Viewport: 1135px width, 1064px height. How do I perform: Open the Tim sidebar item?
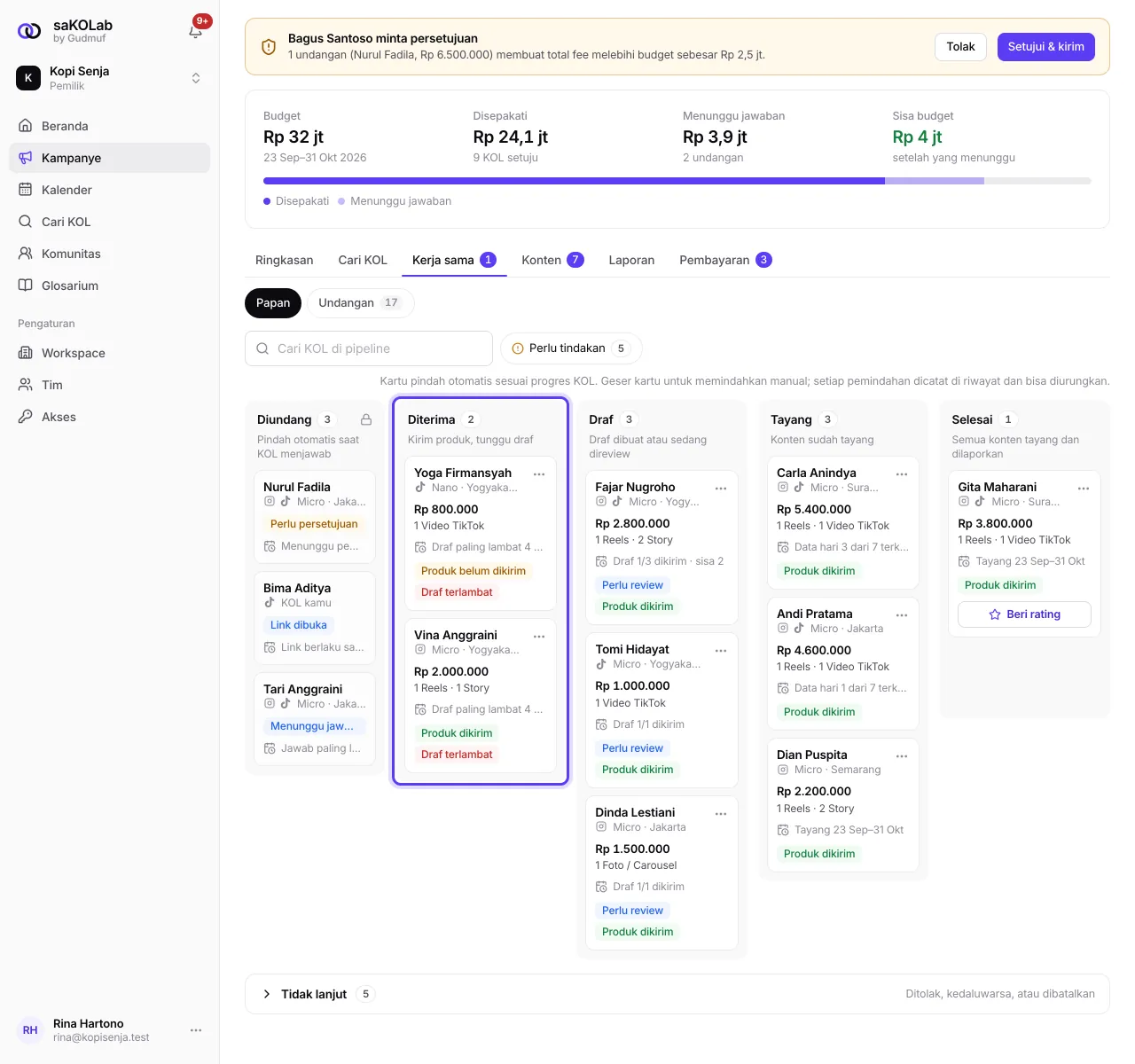pyautogui.click(x=110, y=385)
